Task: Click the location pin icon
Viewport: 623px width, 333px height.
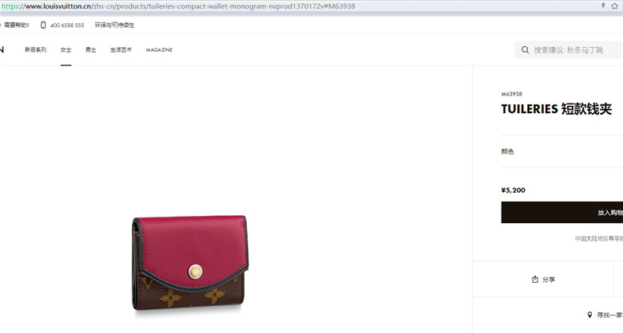Action: click(x=589, y=315)
